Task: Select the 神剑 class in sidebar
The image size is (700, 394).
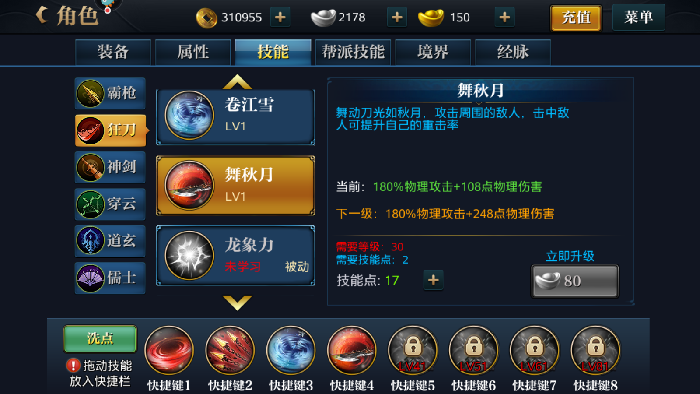Action: [x=110, y=167]
